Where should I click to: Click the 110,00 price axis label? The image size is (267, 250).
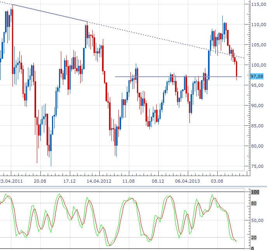point(259,25)
